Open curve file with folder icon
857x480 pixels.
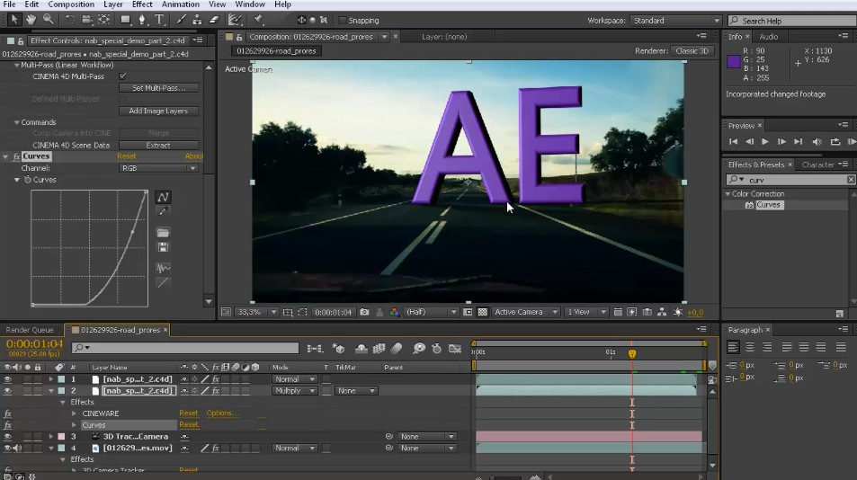[163, 233]
